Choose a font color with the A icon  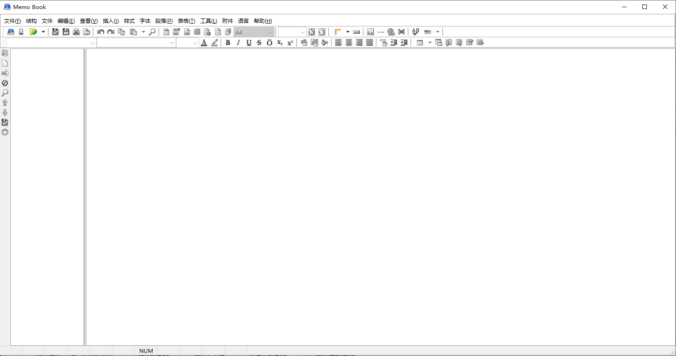click(204, 43)
